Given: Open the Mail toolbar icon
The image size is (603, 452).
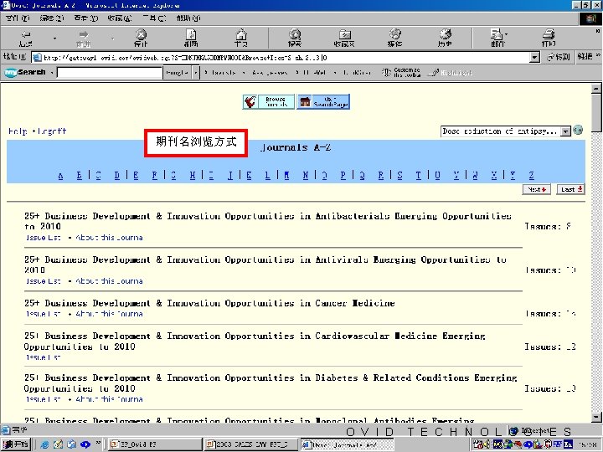Looking at the screenshot, I should click(x=497, y=38).
